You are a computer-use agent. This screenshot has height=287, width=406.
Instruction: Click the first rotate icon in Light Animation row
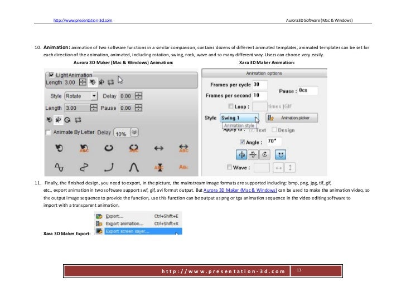pos(93,82)
